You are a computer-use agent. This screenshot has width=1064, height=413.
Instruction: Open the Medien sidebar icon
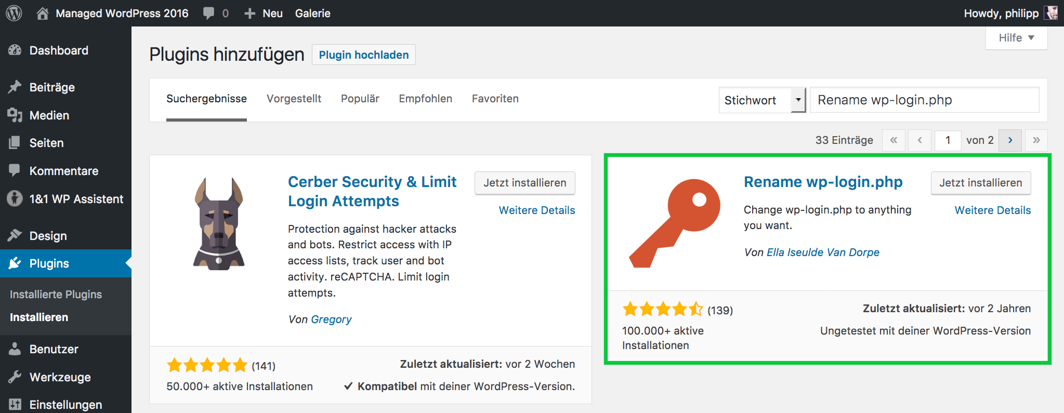(15, 115)
